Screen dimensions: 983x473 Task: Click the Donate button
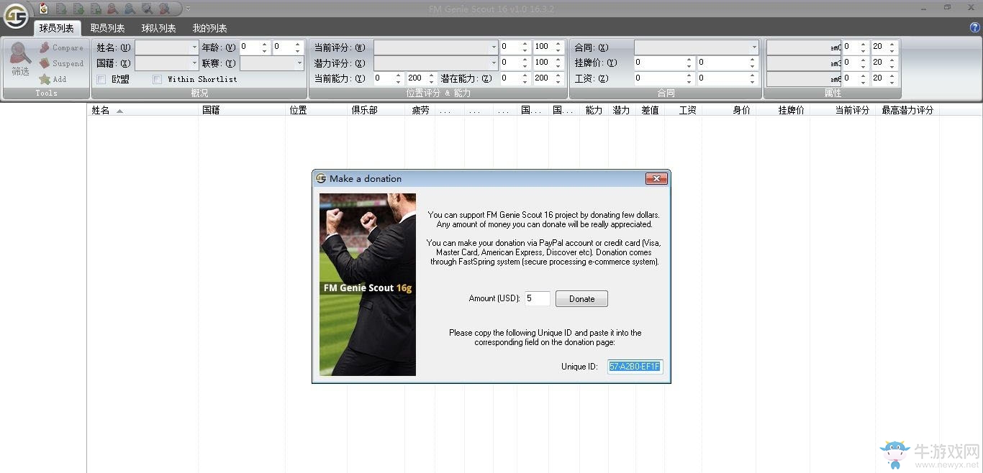(x=581, y=298)
